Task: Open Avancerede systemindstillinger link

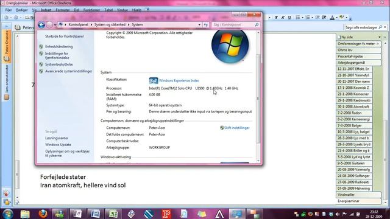Action: click(x=69, y=71)
